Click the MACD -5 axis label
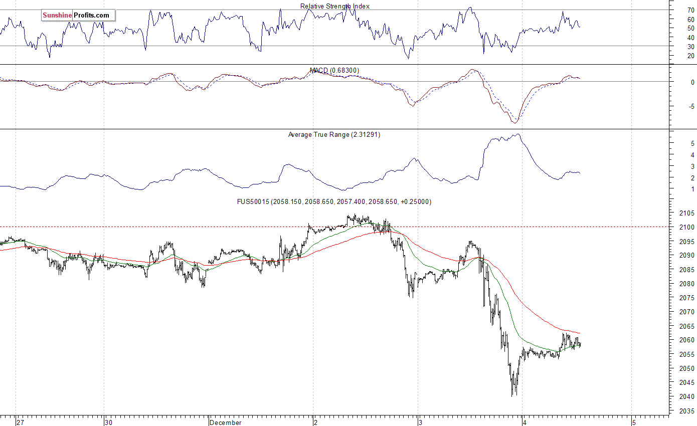Viewport: 697px width, 426px height. pos(691,106)
